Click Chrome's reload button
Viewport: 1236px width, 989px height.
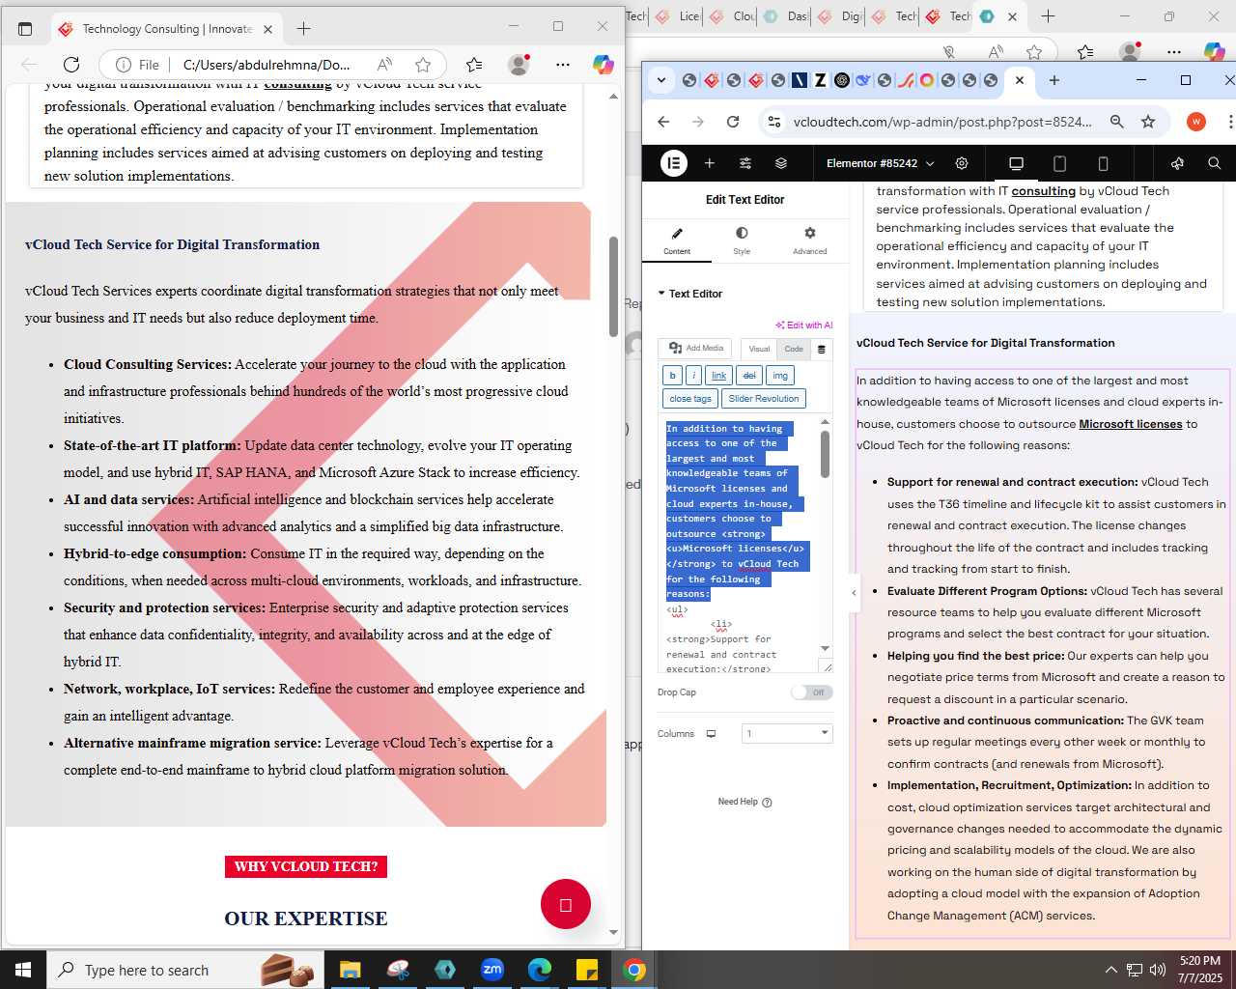(x=733, y=122)
